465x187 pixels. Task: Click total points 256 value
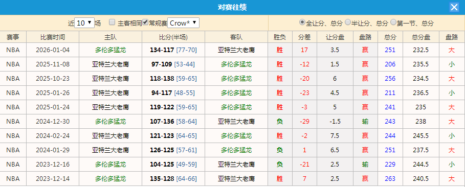[390, 79]
